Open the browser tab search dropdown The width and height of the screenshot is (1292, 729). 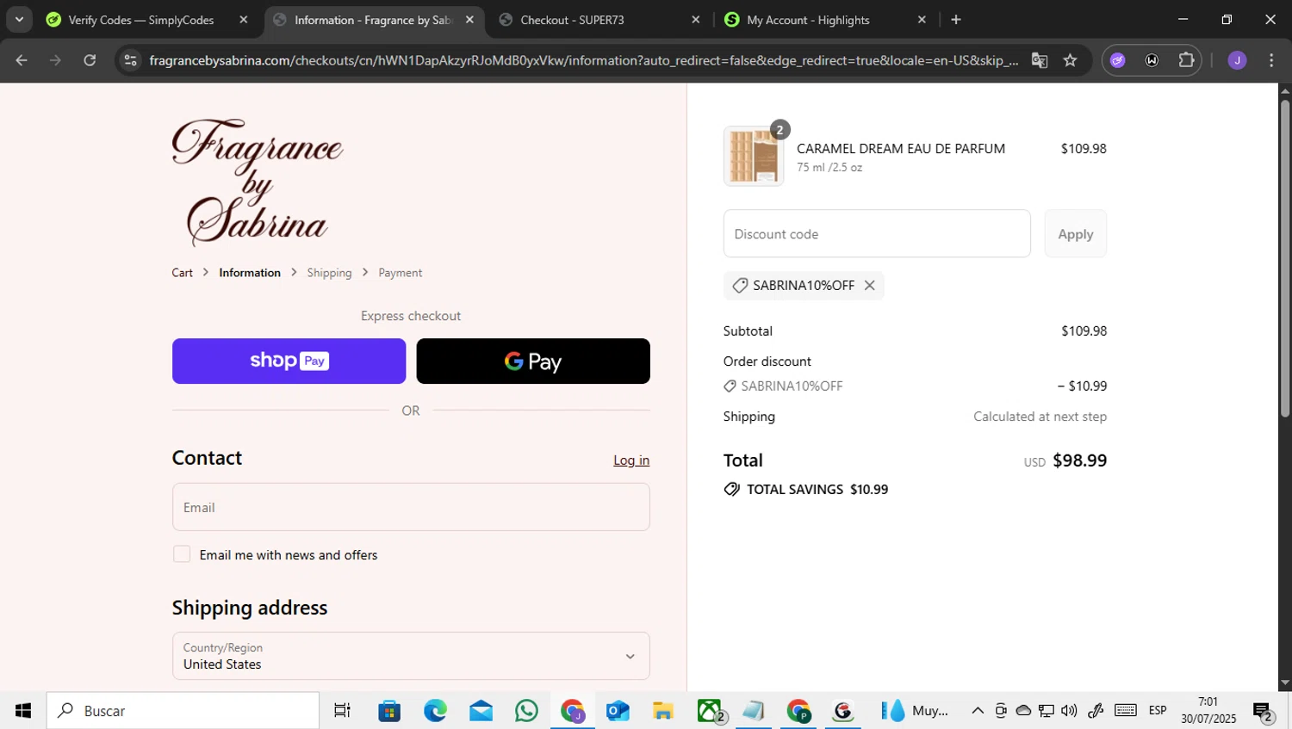tap(19, 19)
